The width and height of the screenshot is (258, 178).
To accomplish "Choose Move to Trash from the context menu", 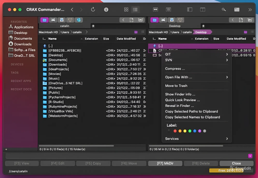I will pyautogui.click(x=176, y=86).
